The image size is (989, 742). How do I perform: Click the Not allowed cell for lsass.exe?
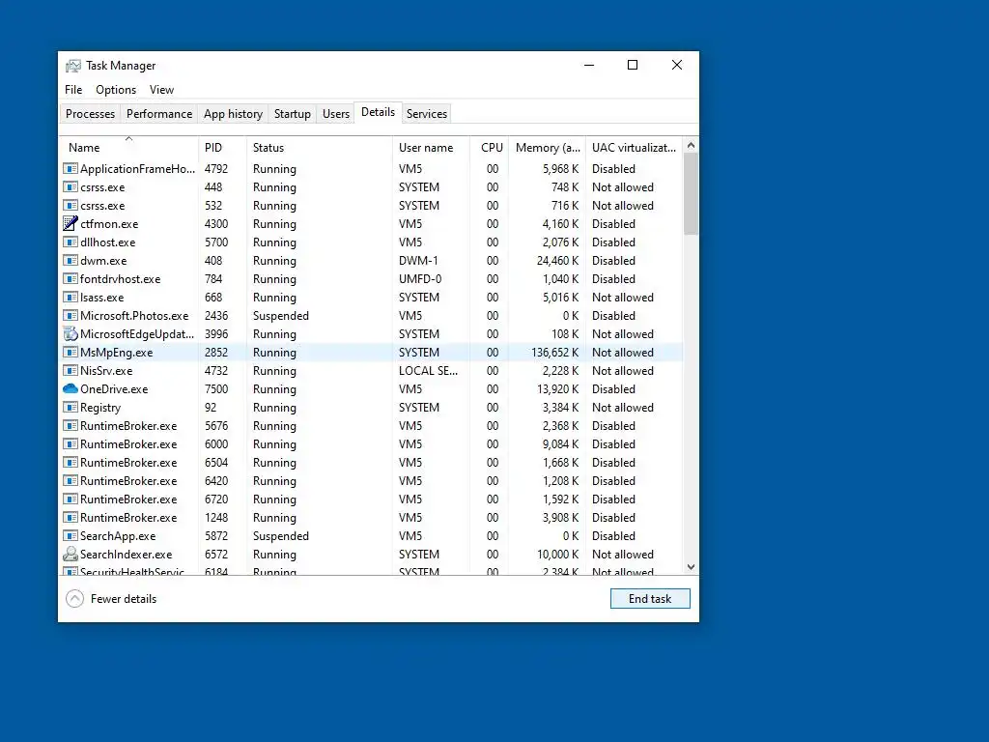click(623, 298)
